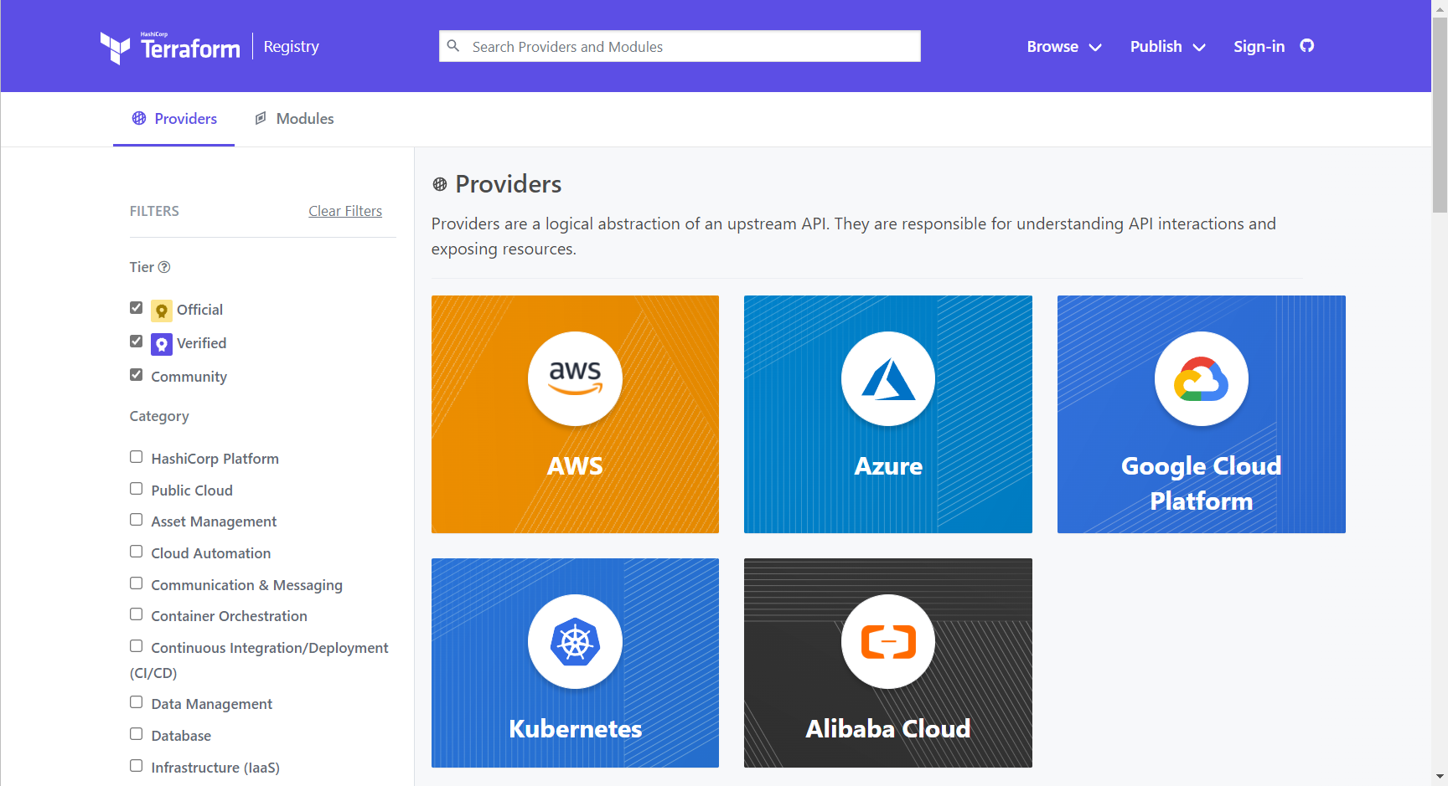Switch to the Modules tab
This screenshot has height=786, width=1448.
[294, 119]
